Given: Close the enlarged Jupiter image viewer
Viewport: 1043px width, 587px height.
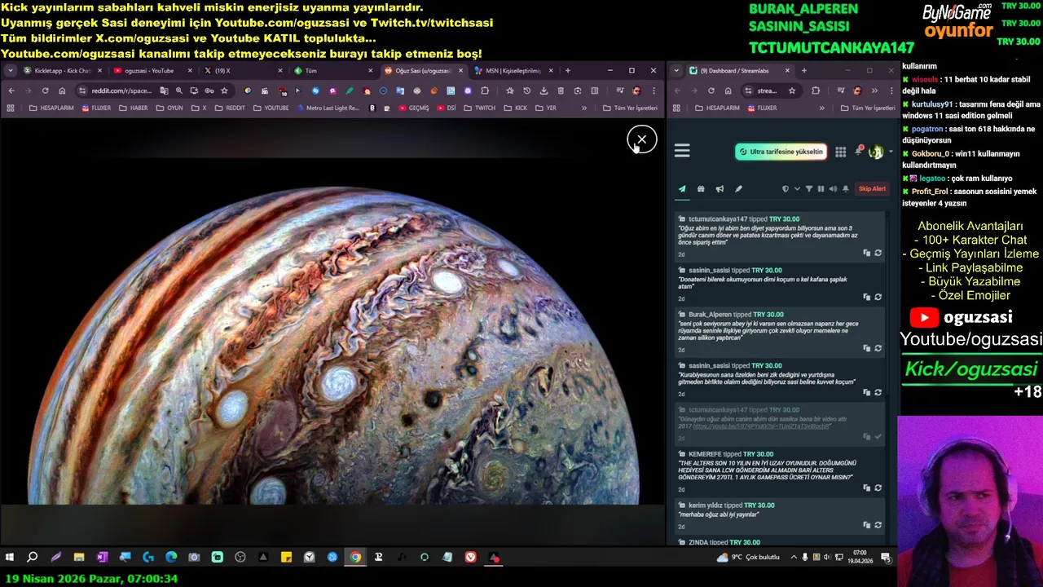Looking at the screenshot, I should pos(641,140).
